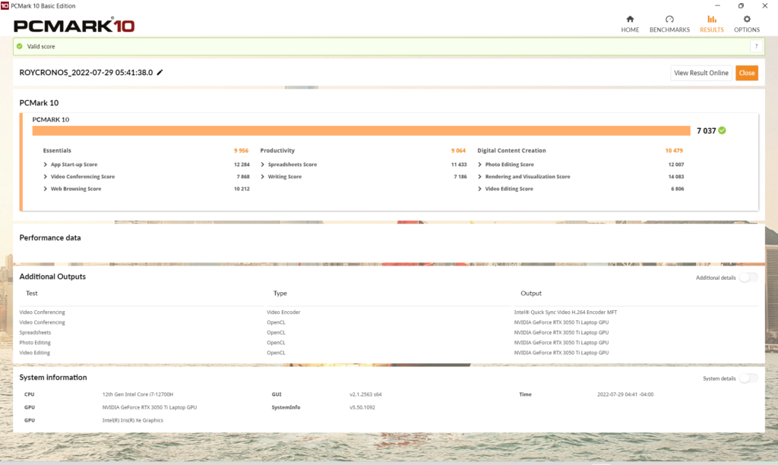Select Intel Quick Sync Video H.264 output

point(565,312)
